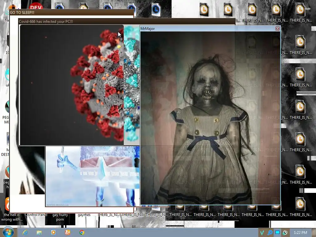Select the MrMajor window title bar
The height and width of the screenshot is (237, 316).
pos(208,29)
